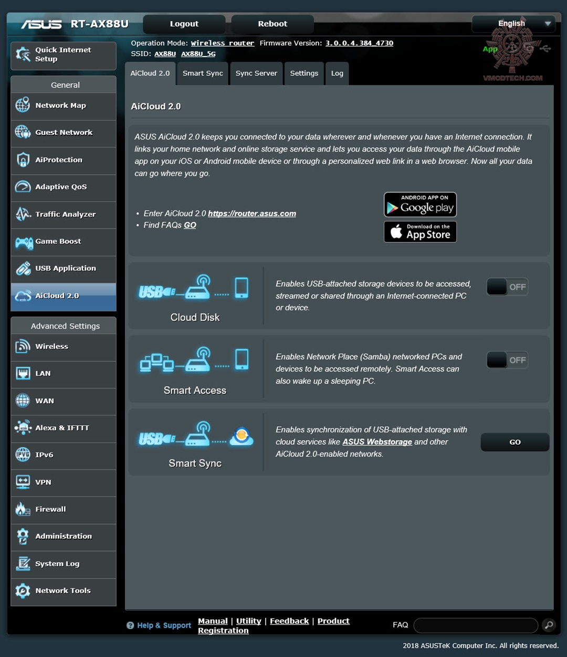Screen dimensions: 567x657
Task: Click the WAN globe icon
Action: coord(23,401)
